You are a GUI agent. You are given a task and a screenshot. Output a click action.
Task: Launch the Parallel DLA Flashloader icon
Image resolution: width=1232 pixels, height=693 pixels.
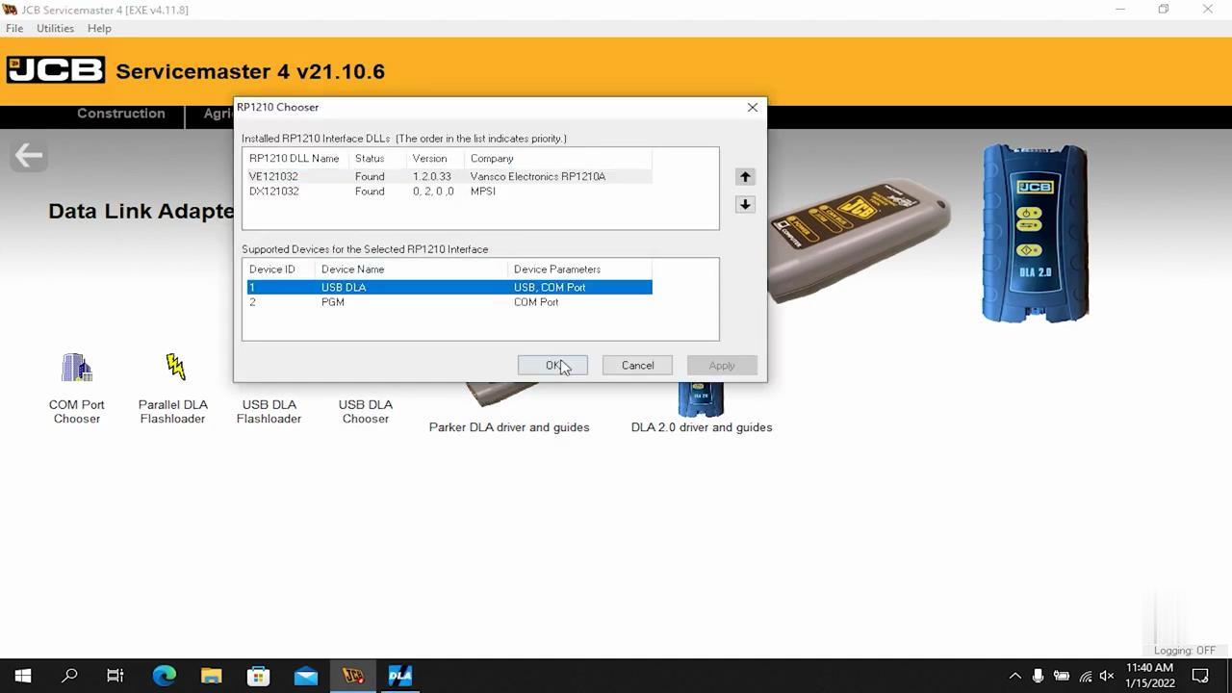[174, 367]
